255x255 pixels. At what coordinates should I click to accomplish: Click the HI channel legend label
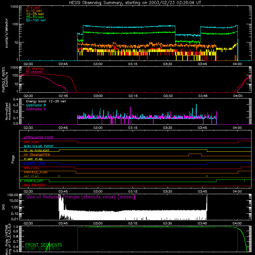(x=34, y=72)
